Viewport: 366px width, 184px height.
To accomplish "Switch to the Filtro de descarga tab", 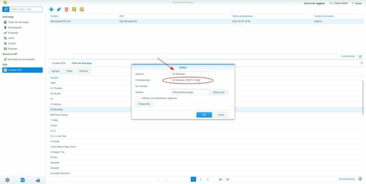I will click(81, 63).
